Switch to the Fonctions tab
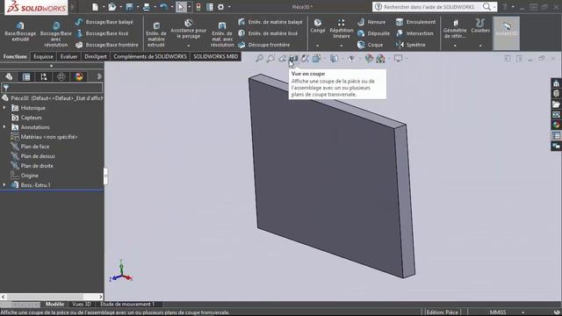The image size is (562, 316). pyautogui.click(x=15, y=56)
